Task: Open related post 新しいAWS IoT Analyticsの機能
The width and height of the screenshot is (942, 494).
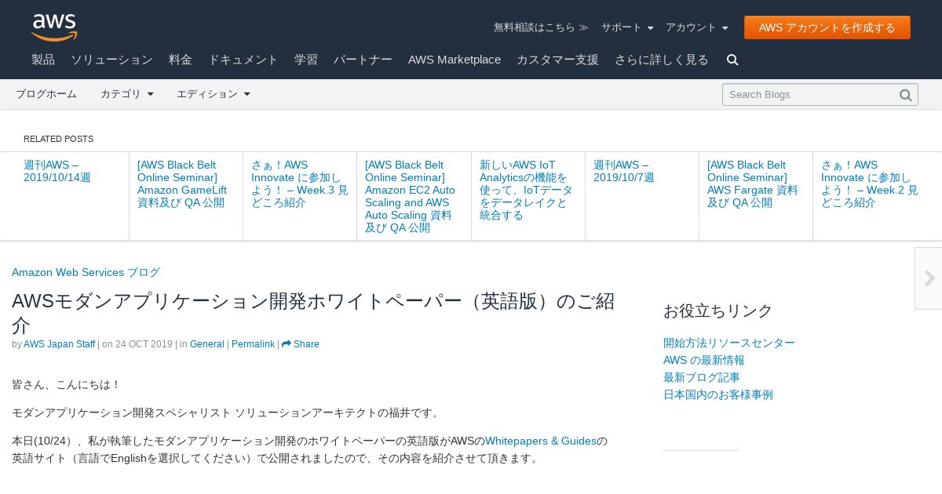Action: pos(526,190)
